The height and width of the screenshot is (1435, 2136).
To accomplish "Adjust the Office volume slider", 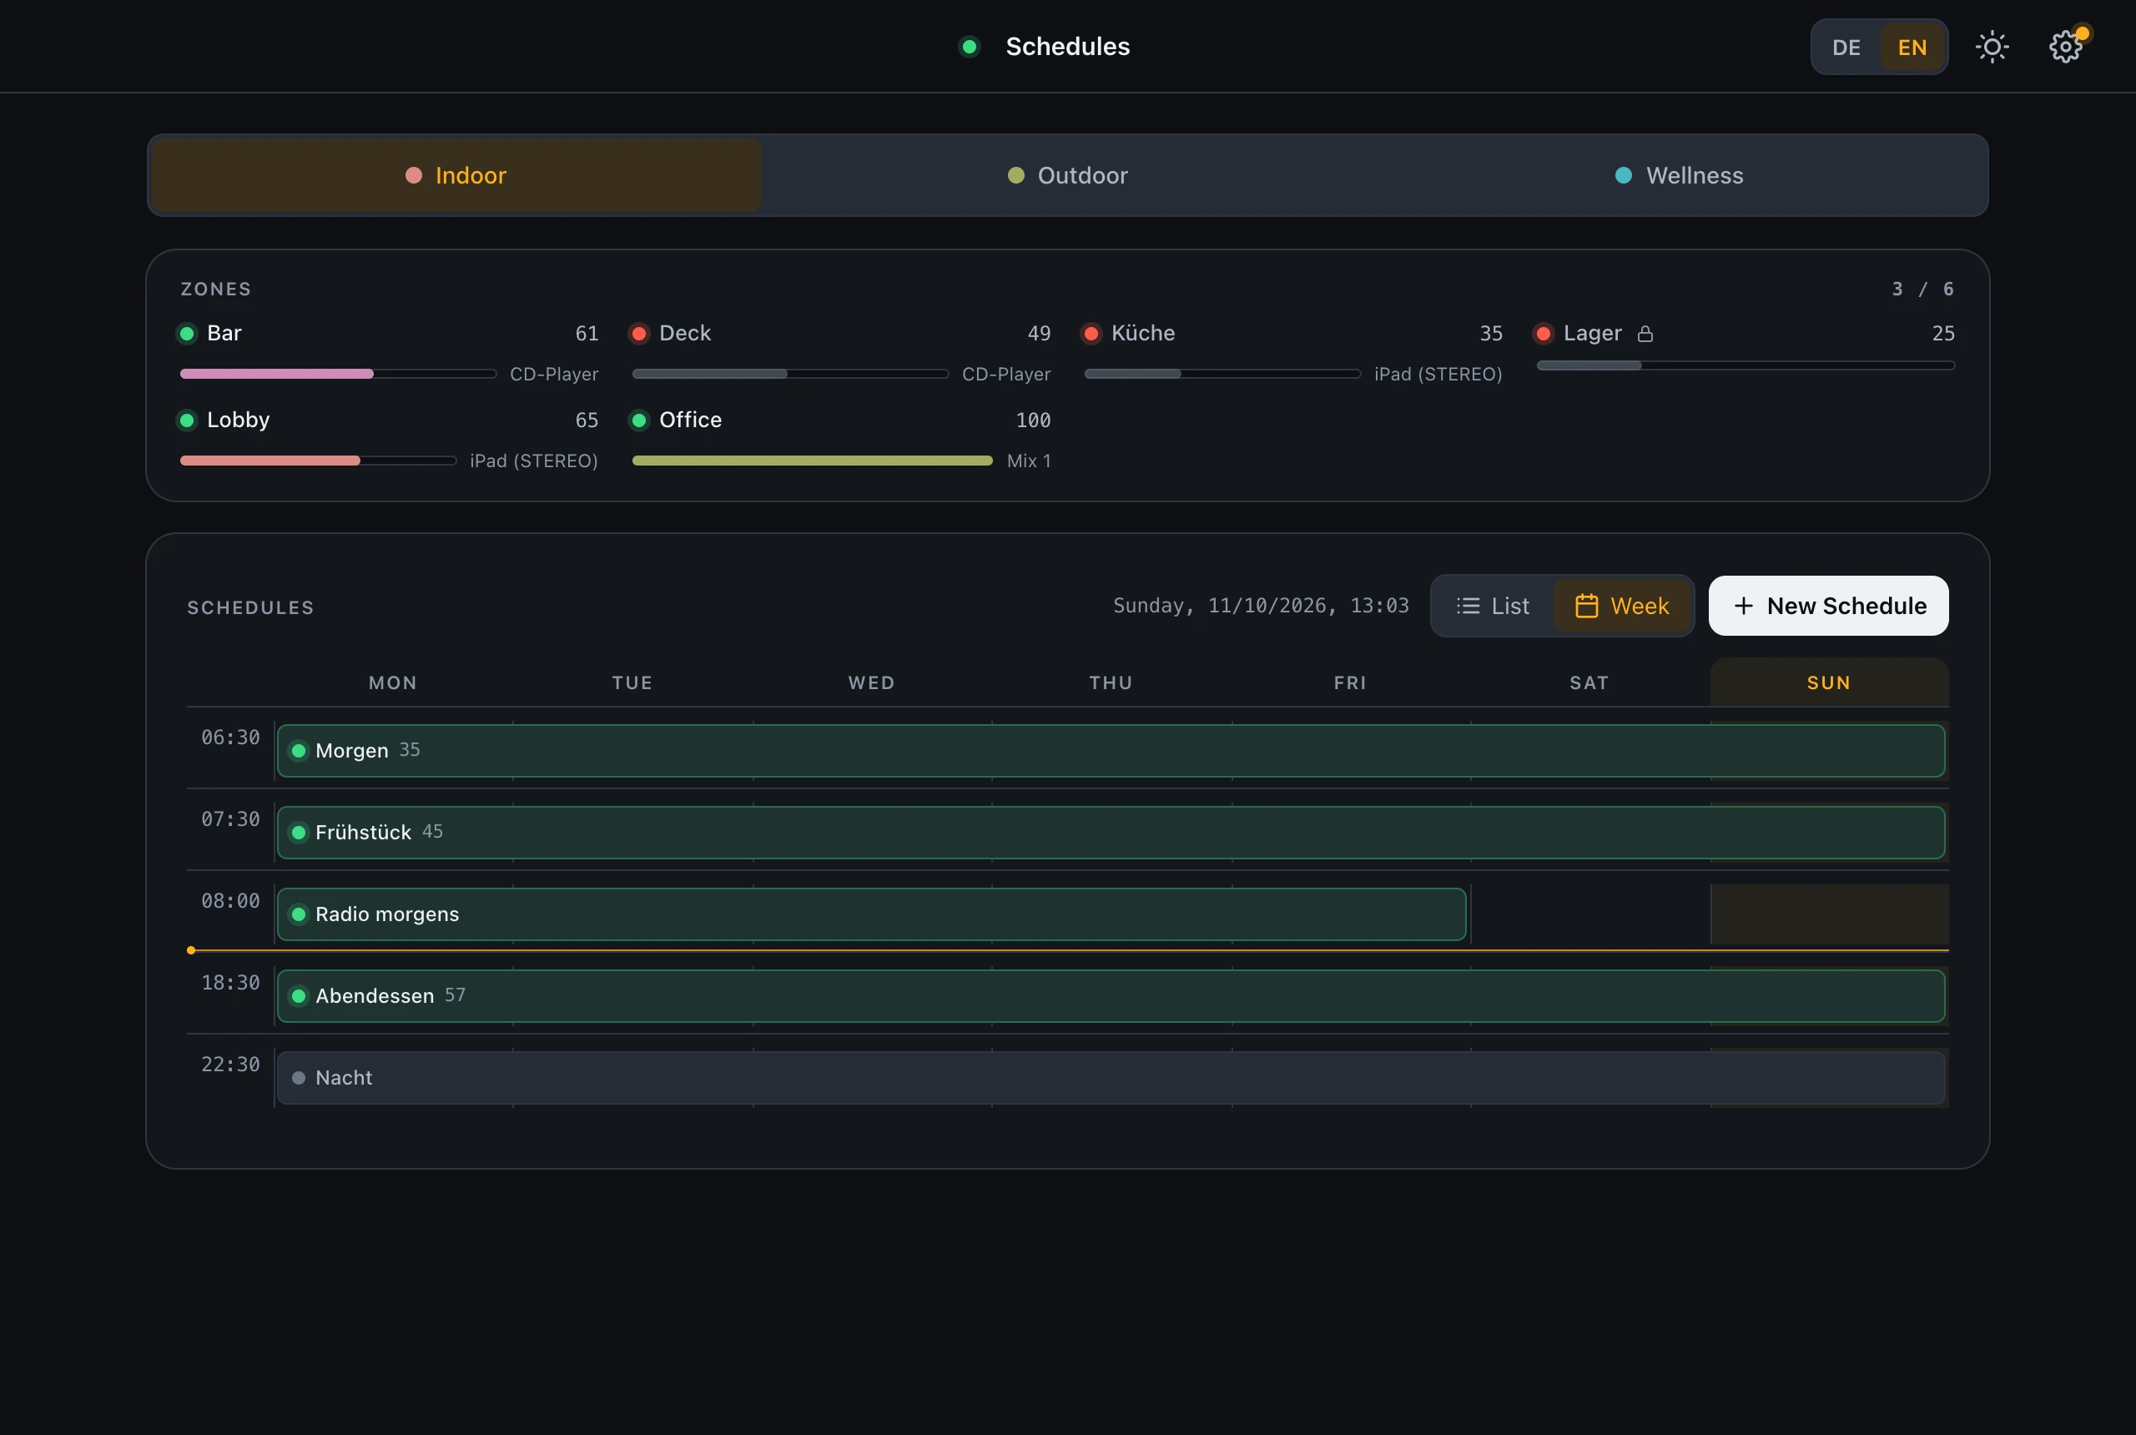I will 813,461.
